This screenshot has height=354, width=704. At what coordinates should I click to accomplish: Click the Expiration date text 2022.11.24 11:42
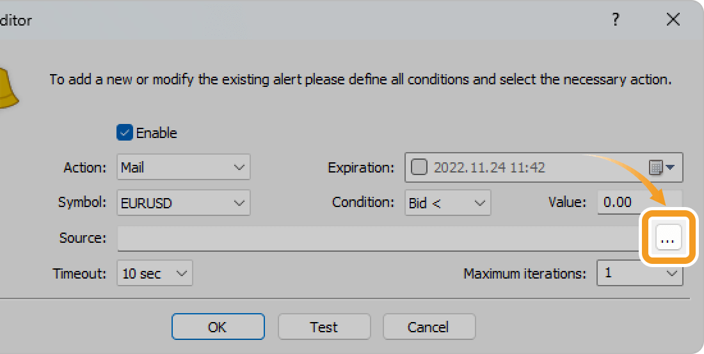pyautogui.click(x=490, y=167)
